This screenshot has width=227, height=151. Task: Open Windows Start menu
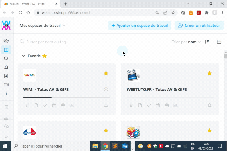[x=5, y=146]
